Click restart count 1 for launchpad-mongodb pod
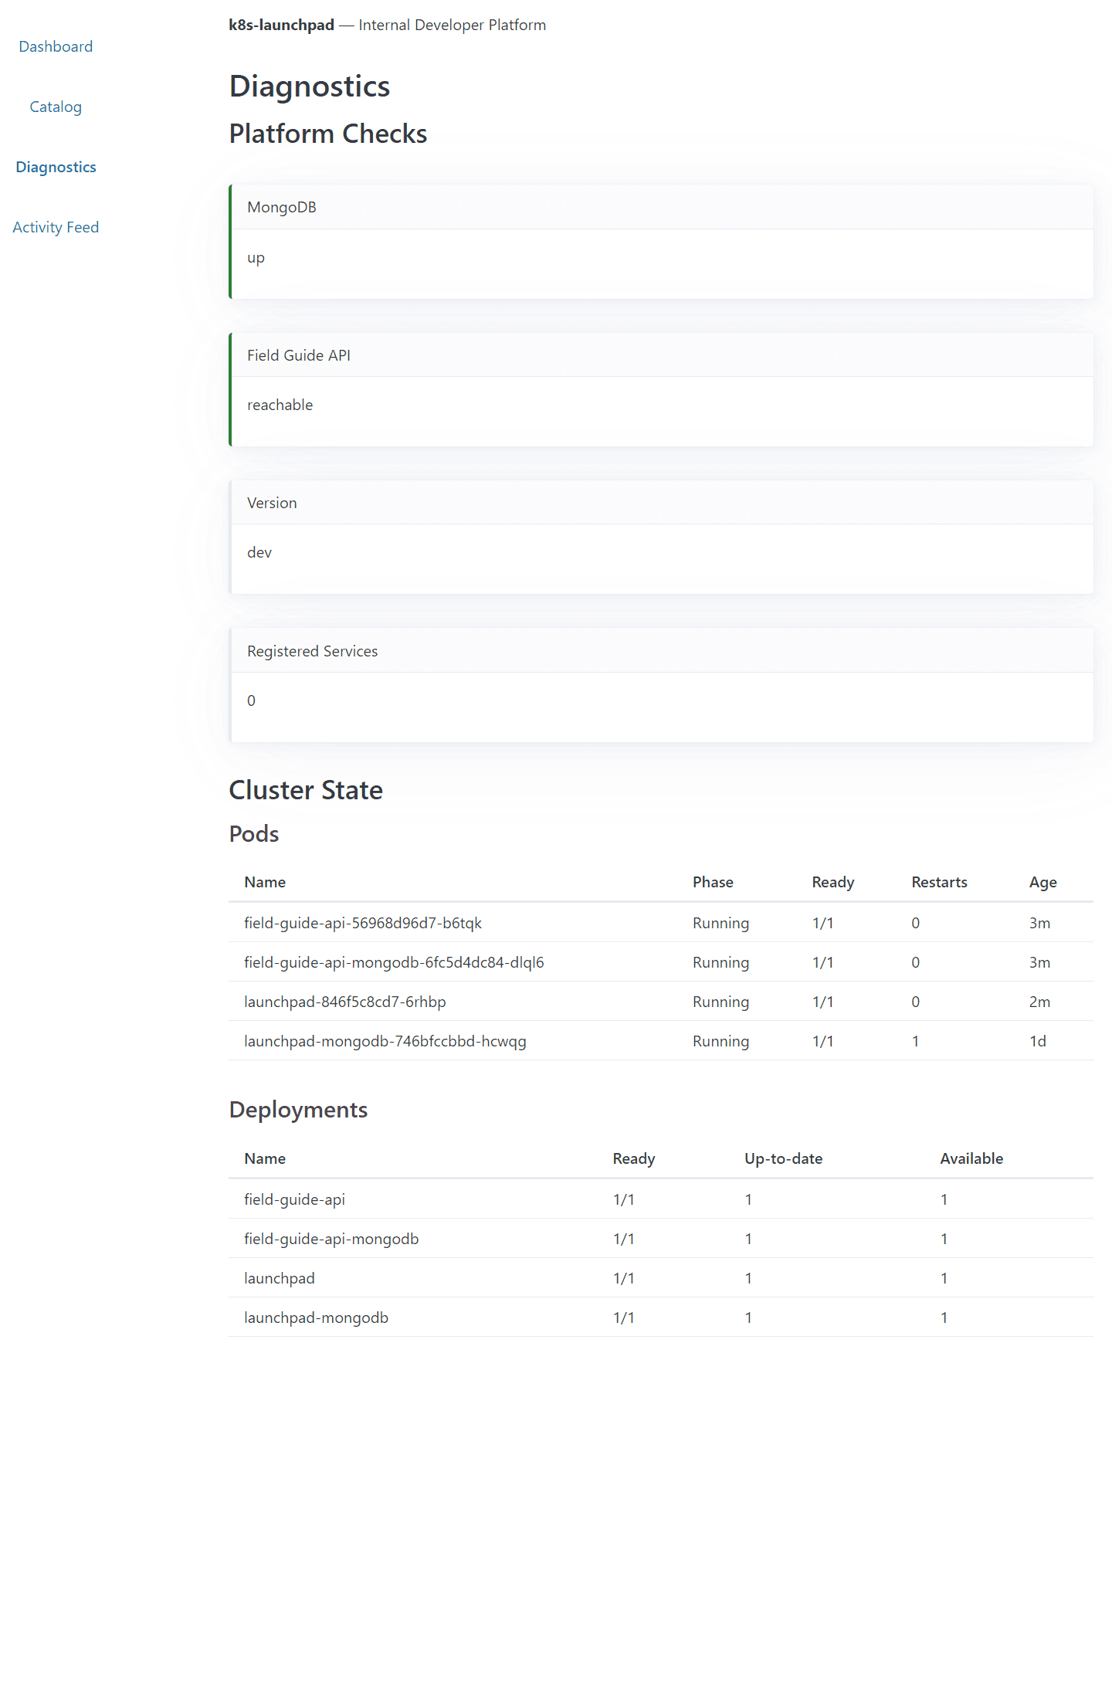Image resolution: width=1112 pixels, height=1699 pixels. tap(915, 1041)
